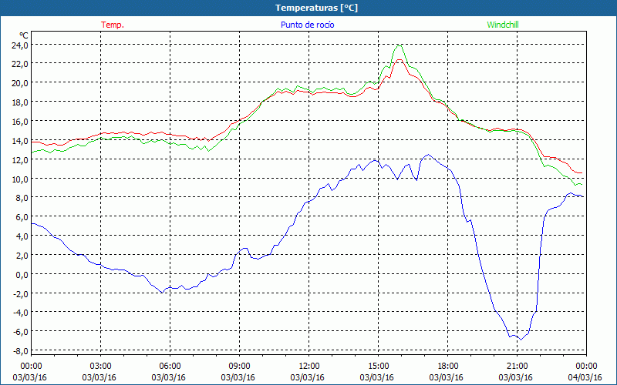This screenshot has height=385, width=617.
Task: Click the 'Temperaturas [°C]' chart title
Action: click(316, 8)
